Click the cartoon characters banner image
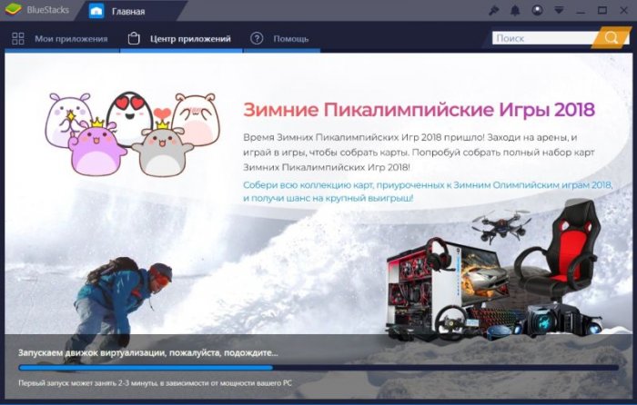 (133, 133)
